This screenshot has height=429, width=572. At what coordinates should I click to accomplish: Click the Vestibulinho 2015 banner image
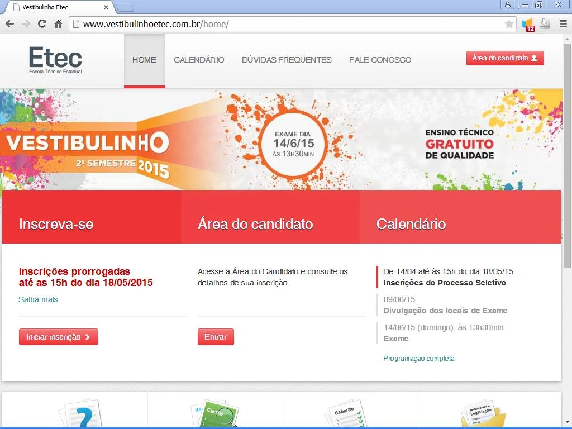pos(281,139)
